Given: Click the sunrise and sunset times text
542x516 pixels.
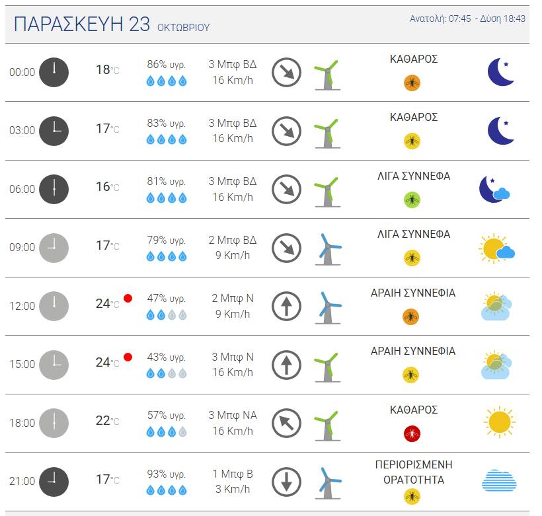Looking at the screenshot, I should (467, 18).
